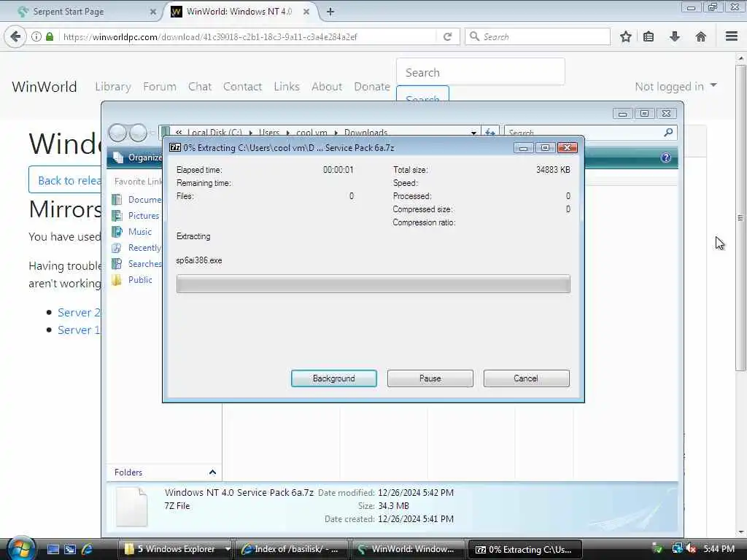The width and height of the screenshot is (747, 560).
Task: Click the 7-Zip extraction progress bar
Action: 373,284
